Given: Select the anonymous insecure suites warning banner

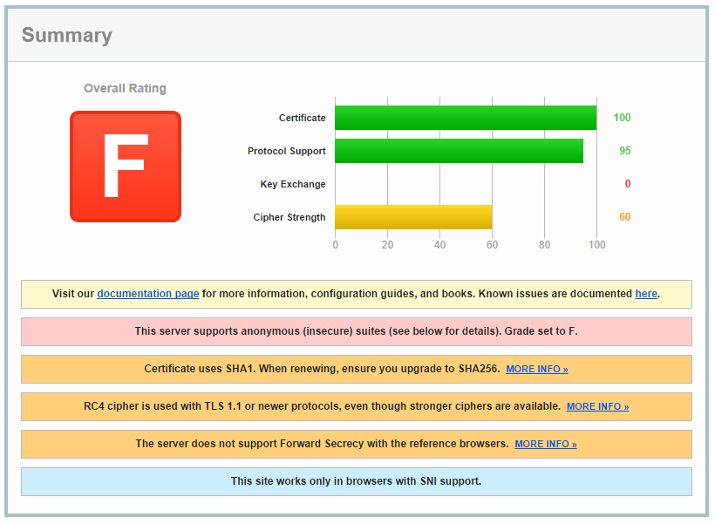Looking at the screenshot, I should (356, 331).
